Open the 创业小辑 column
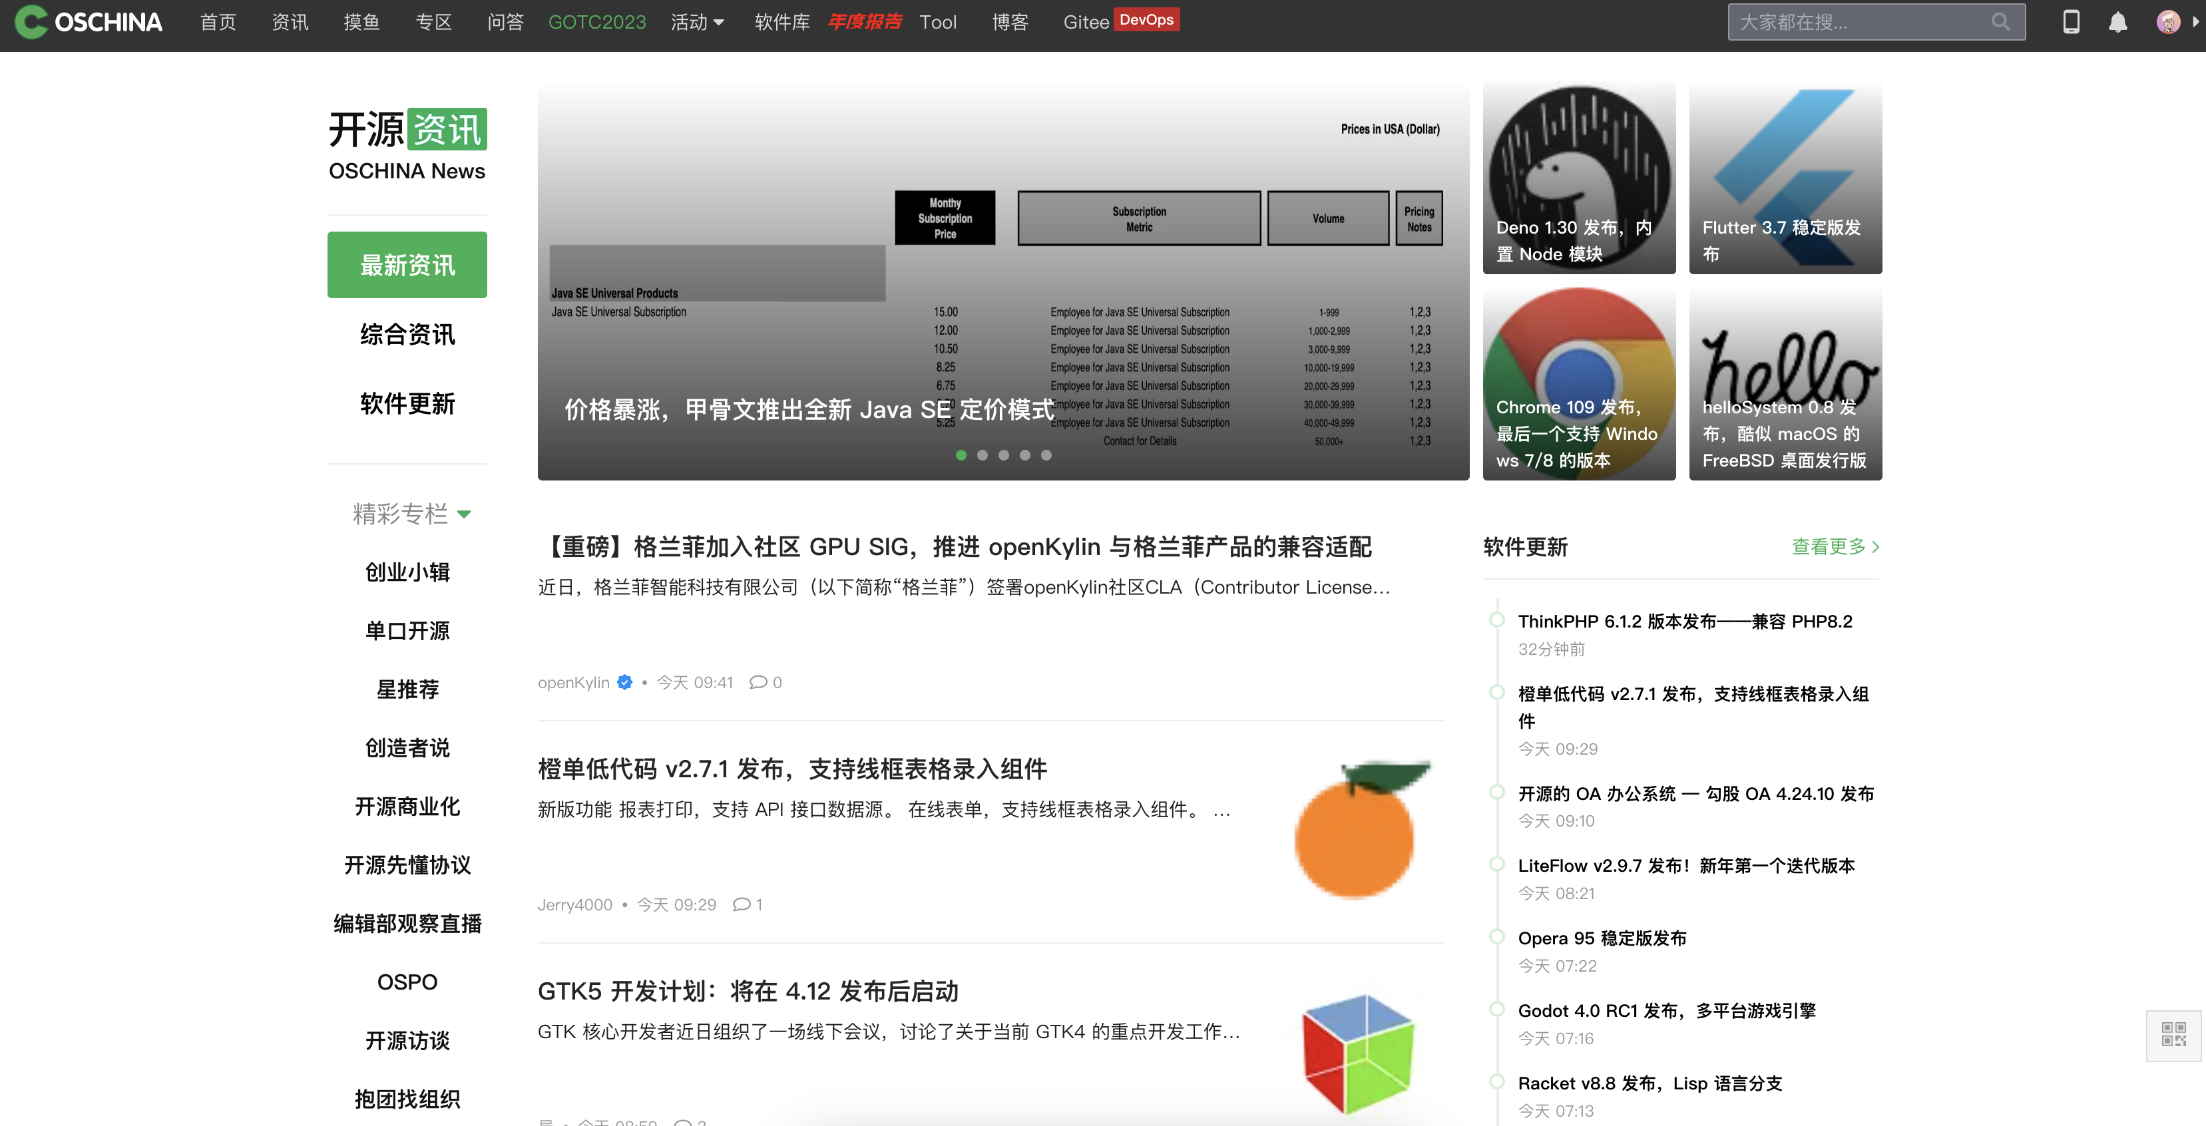 click(x=407, y=572)
